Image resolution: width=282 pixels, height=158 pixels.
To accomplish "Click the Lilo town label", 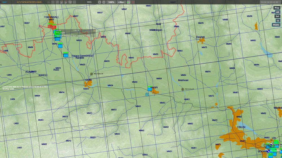I will coord(274,138).
